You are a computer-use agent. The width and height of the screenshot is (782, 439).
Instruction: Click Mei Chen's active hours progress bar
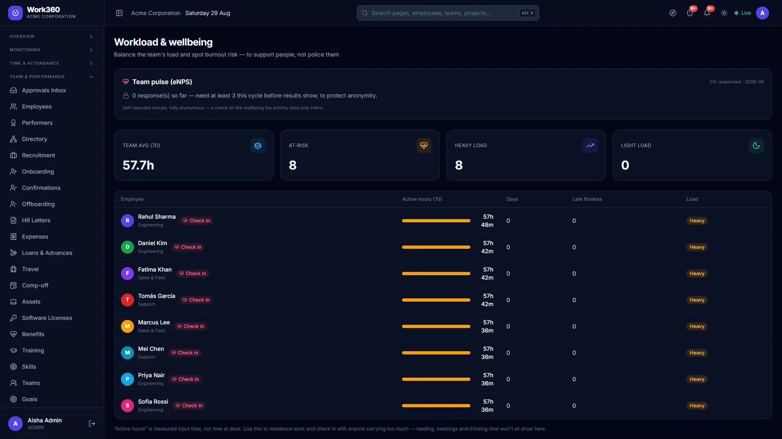(x=436, y=353)
